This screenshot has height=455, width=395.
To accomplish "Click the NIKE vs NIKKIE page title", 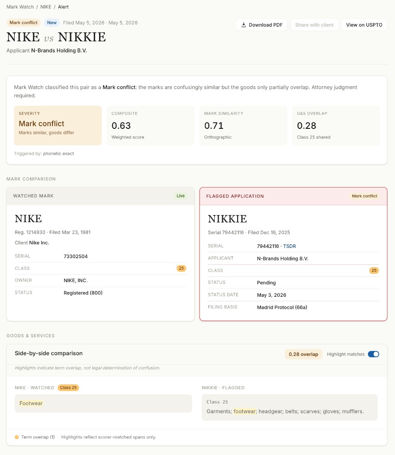I will click(x=56, y=37).
